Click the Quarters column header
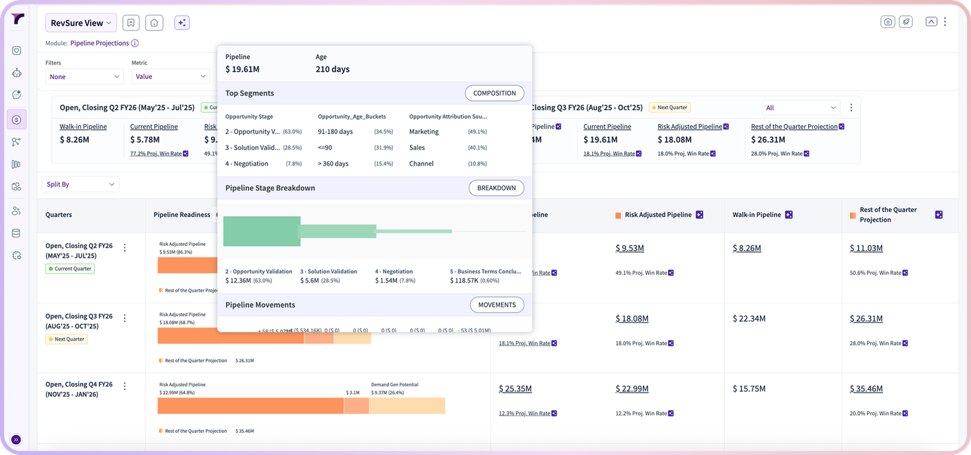Viewport: 971px width, 455px height. 58,215
